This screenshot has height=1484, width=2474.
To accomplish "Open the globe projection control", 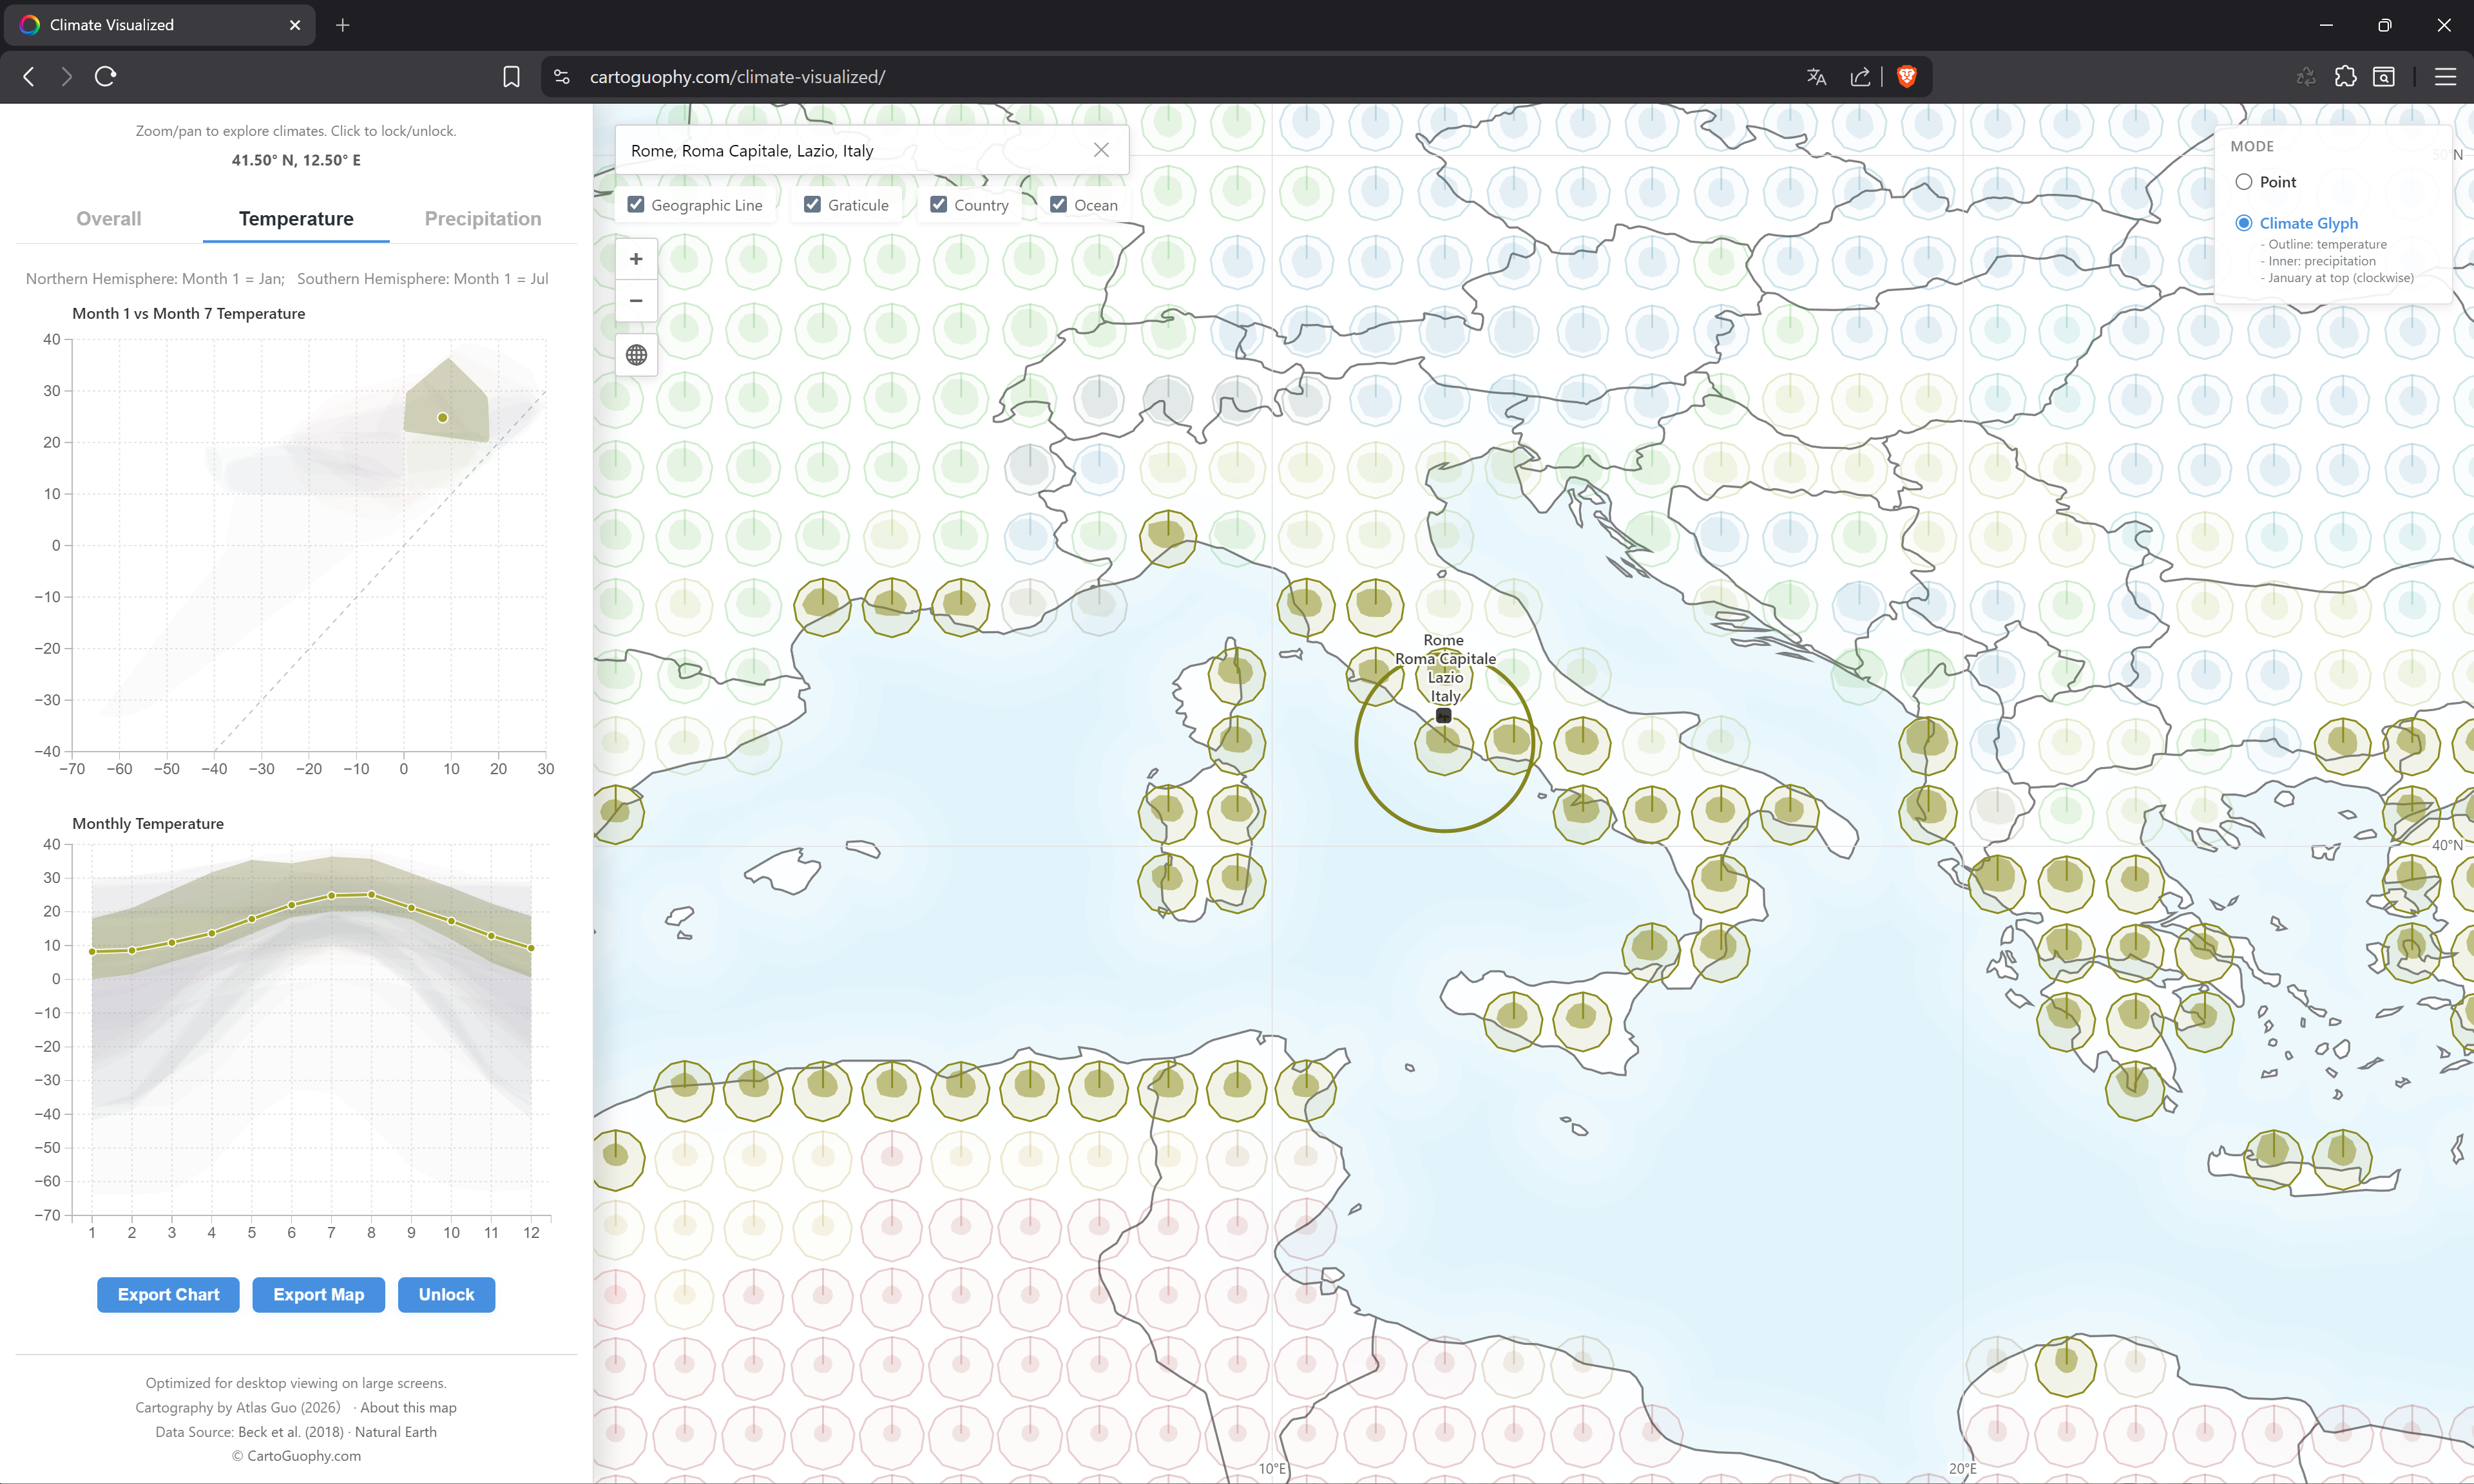I will coord(637,354).
